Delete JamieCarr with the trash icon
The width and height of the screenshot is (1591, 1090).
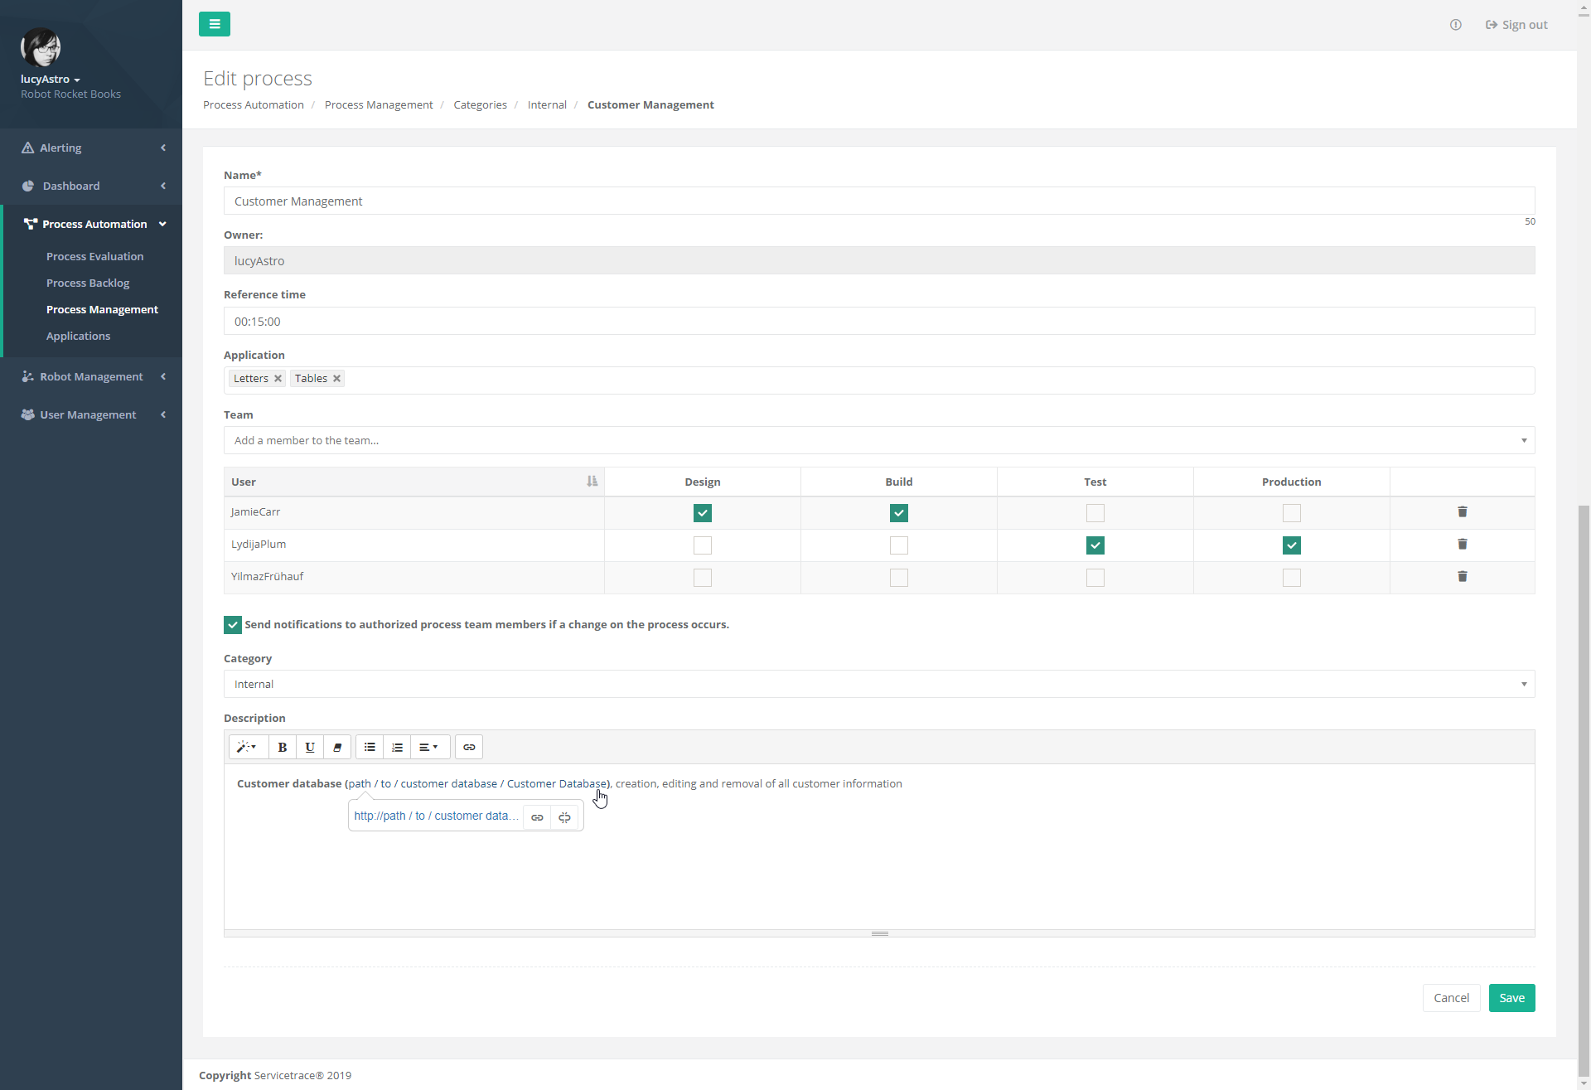[x=1462, y=512]
